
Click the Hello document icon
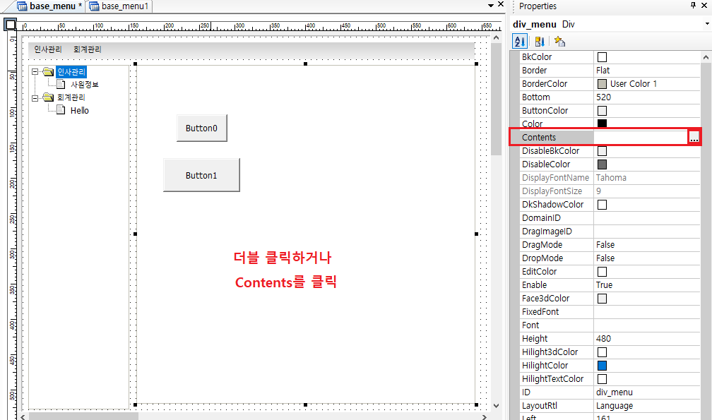pos(61,110)
